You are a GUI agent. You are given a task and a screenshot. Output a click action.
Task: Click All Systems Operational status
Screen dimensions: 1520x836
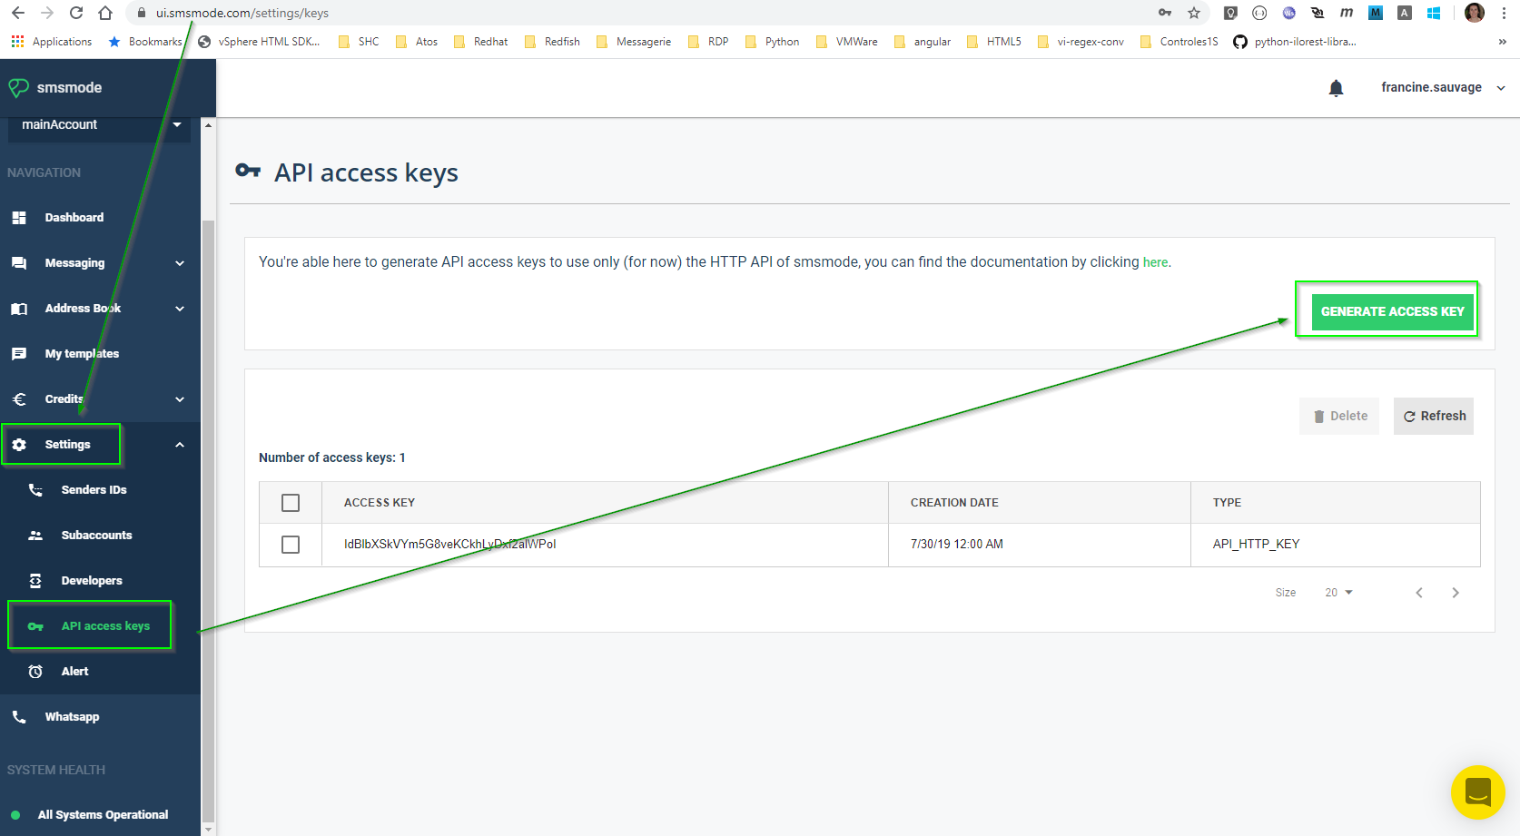[x=89, y=815]
